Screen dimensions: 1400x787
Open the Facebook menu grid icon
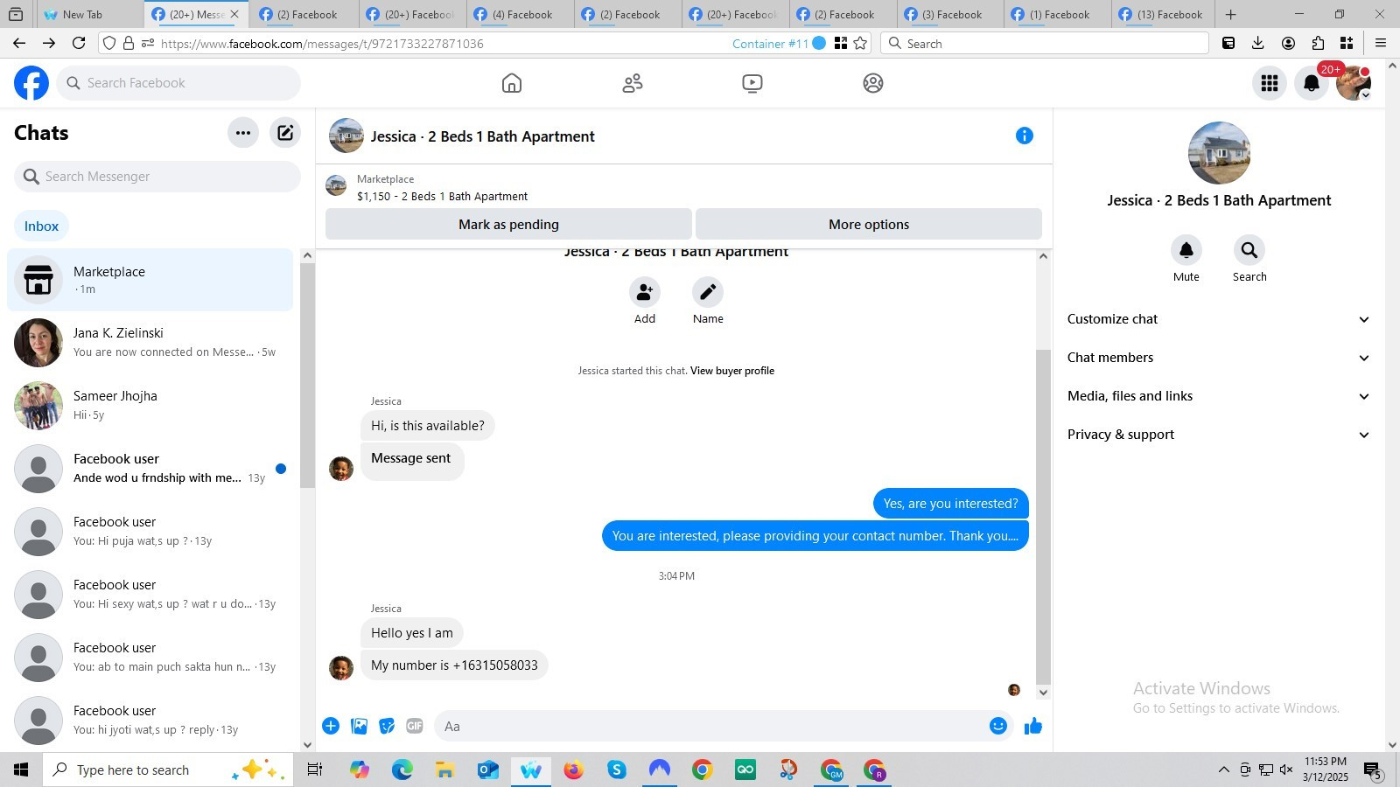[x=1270, y=83]
